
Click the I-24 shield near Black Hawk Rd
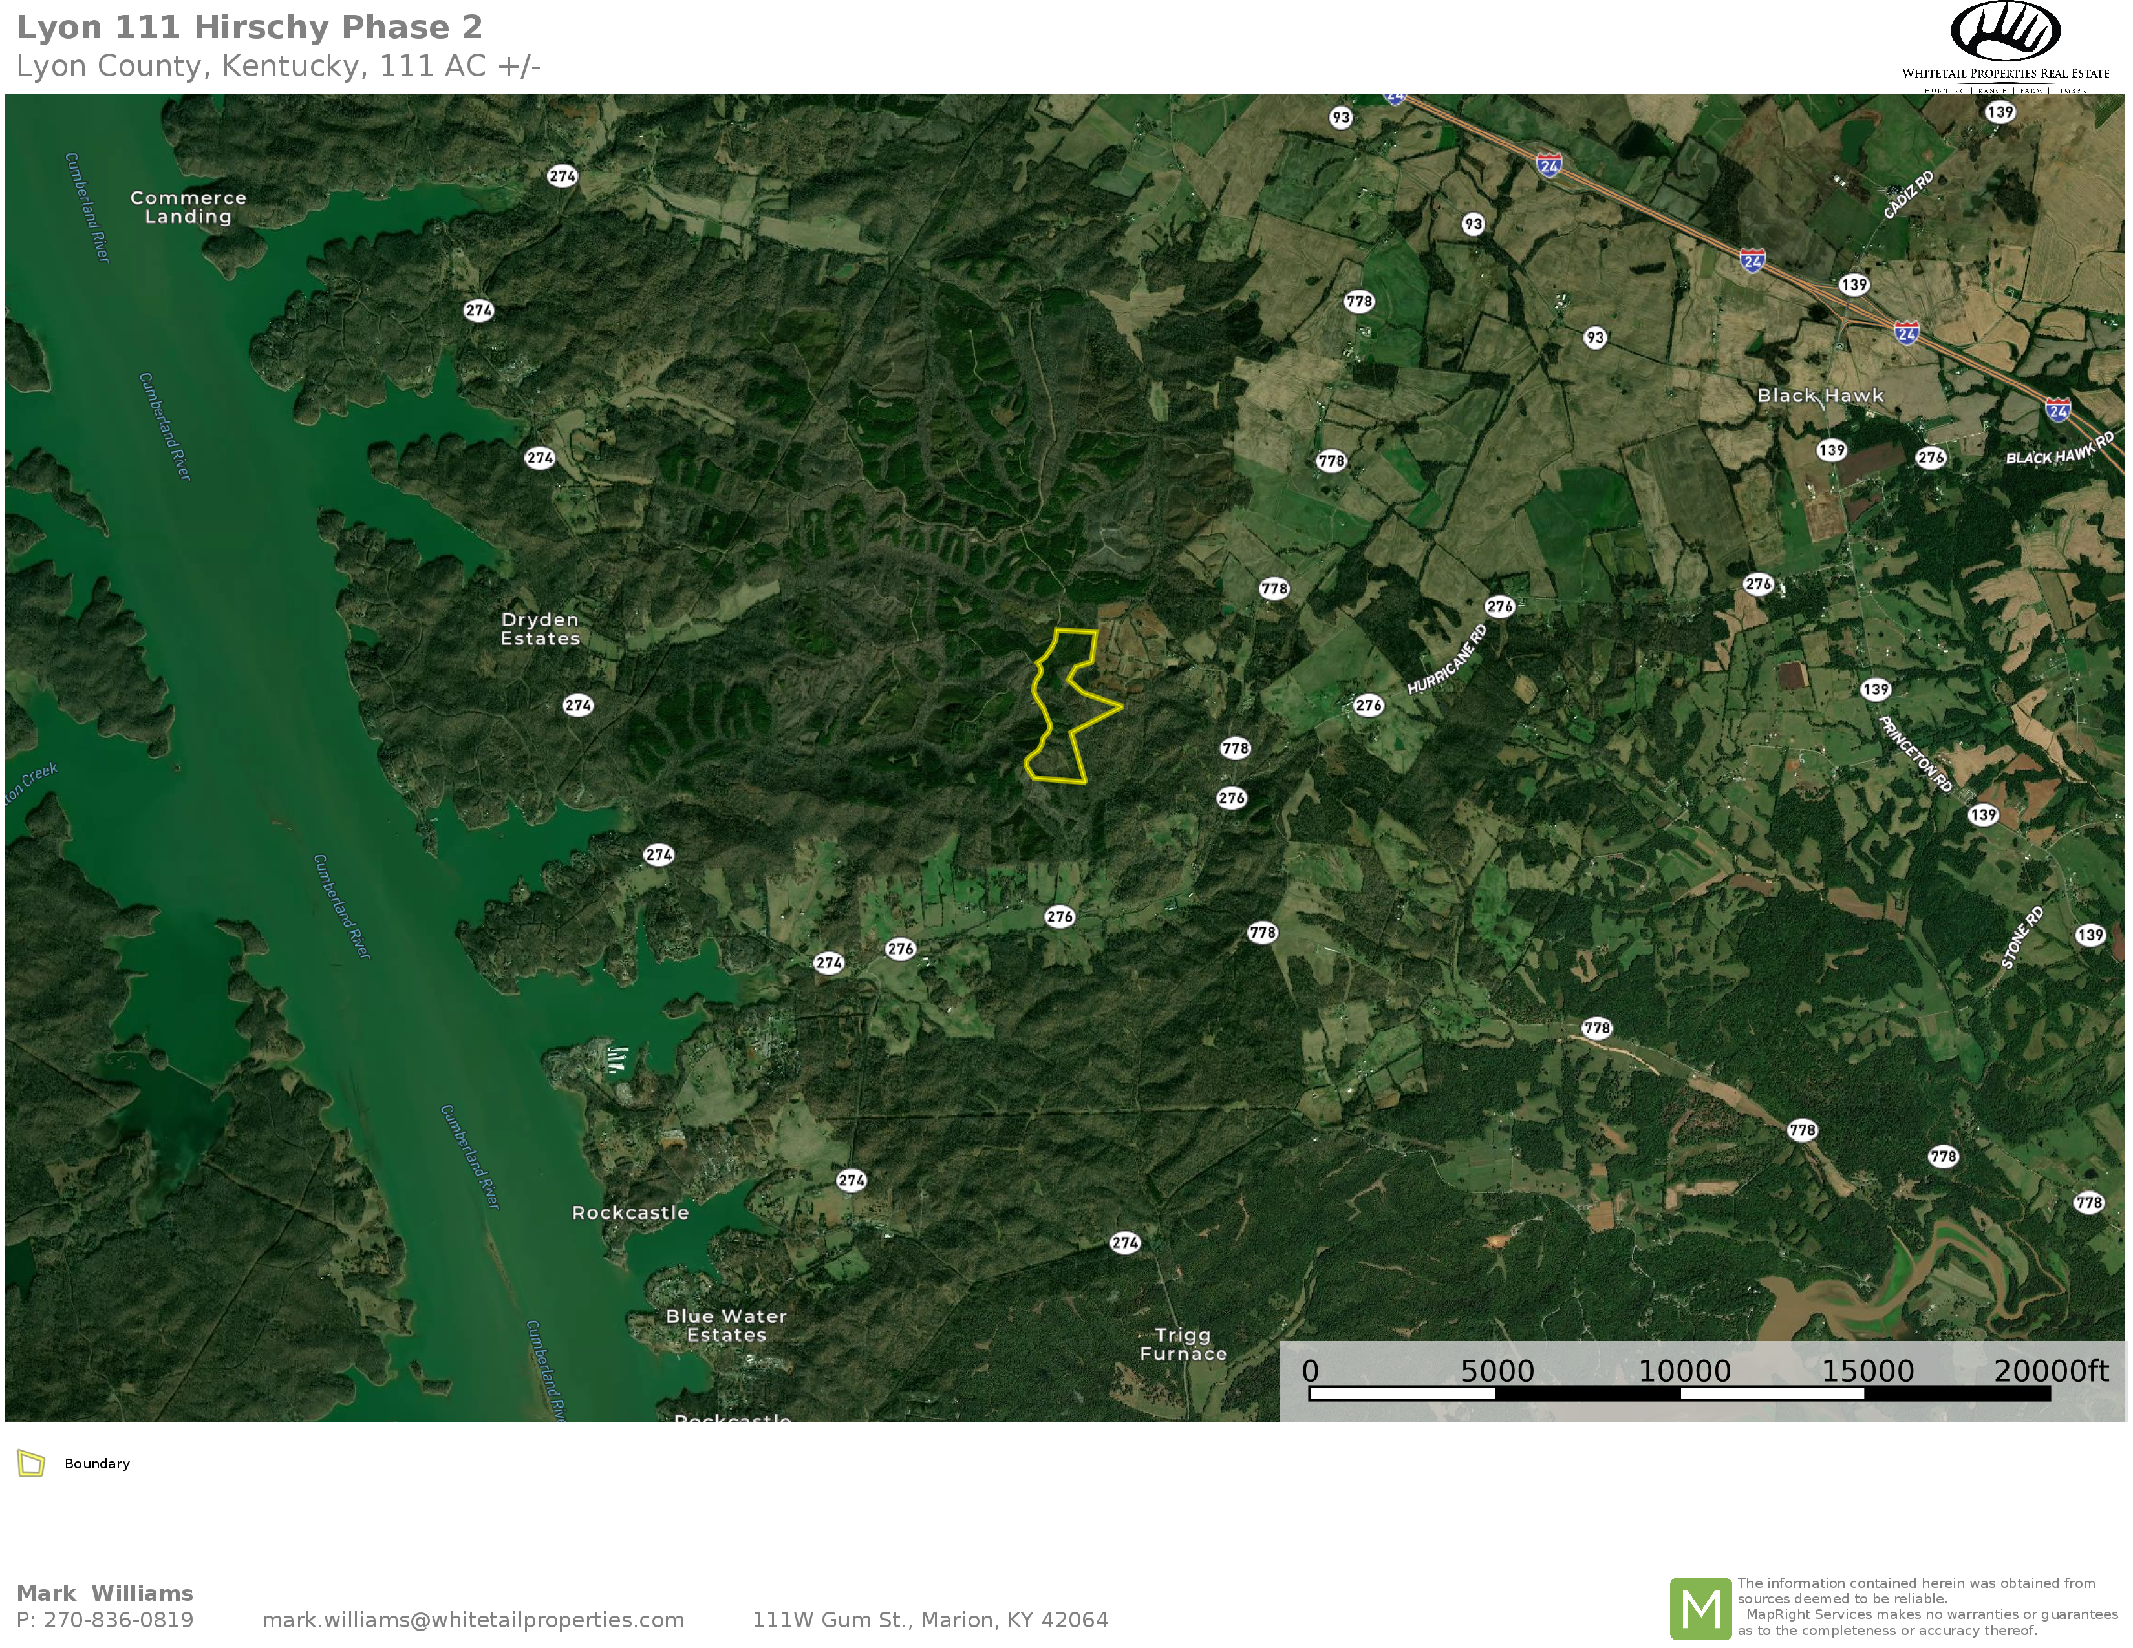2058,410
